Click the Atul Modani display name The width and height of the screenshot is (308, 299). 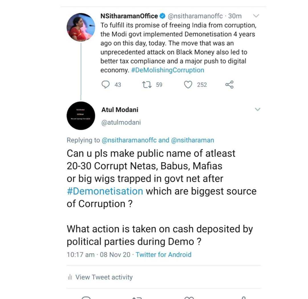point(120,110)
